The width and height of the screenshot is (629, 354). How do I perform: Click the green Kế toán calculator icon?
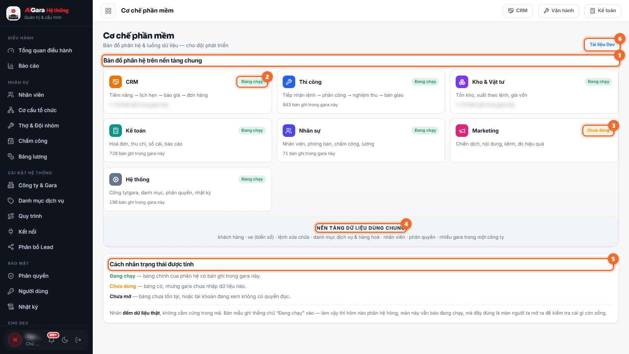(x=116, y=131)
